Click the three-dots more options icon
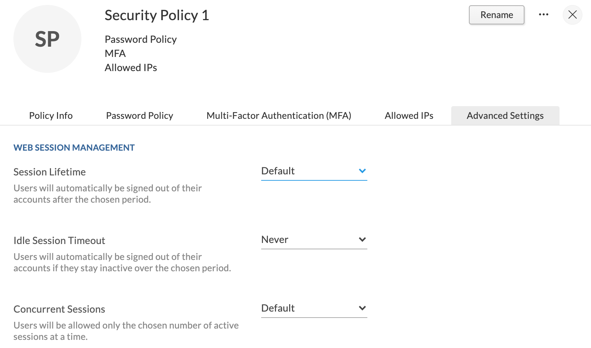Screen dimensions: 591x348 pos(544,15)
